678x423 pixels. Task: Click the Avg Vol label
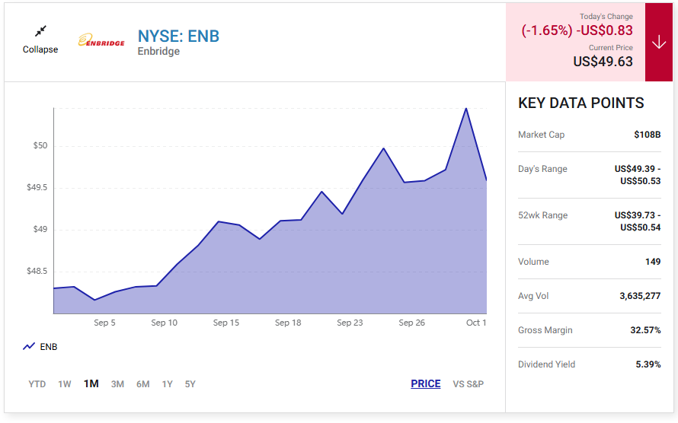point(533,296)
